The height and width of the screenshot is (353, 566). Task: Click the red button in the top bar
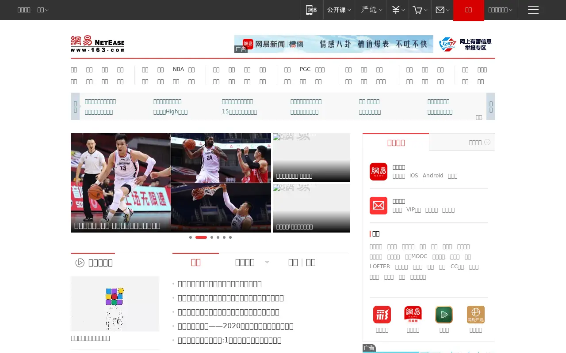(x=469, y=10)
